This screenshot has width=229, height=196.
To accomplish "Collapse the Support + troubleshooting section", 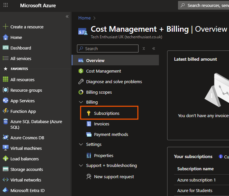I will coord(81,166).
